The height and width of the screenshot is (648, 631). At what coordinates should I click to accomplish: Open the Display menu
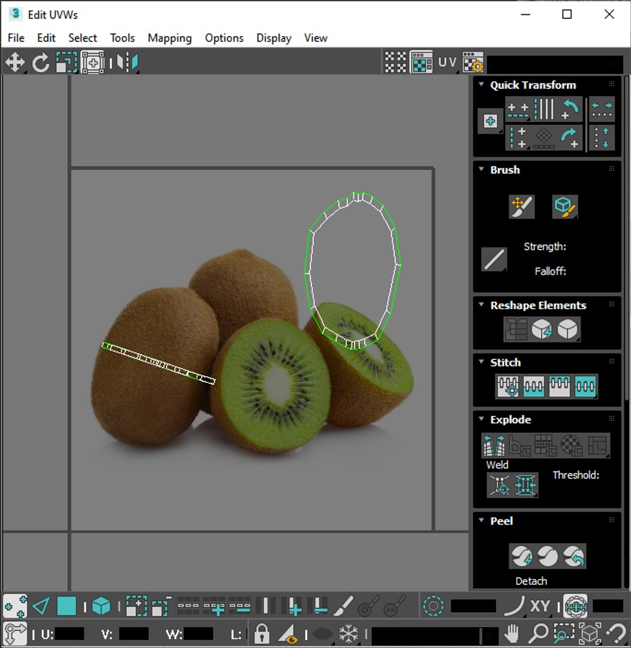(x=274, y=38)
